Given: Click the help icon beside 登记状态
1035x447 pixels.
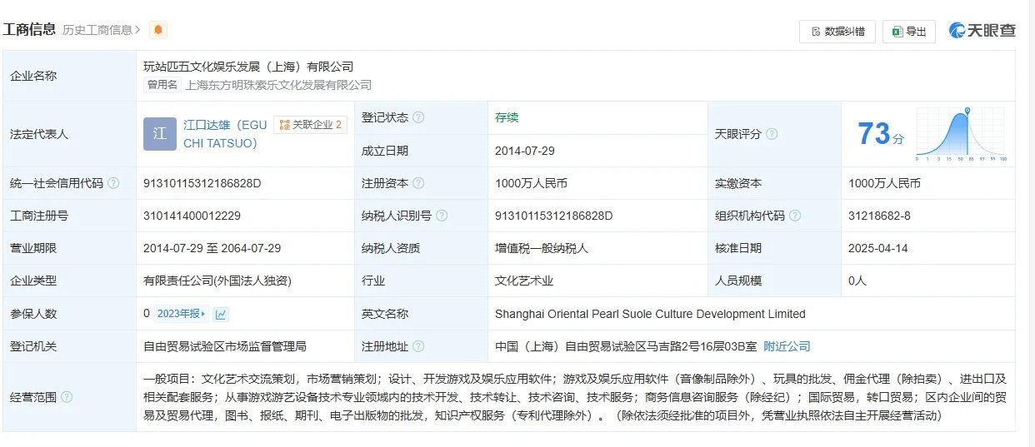Looking at the screenshot, I should pos(418,117).
